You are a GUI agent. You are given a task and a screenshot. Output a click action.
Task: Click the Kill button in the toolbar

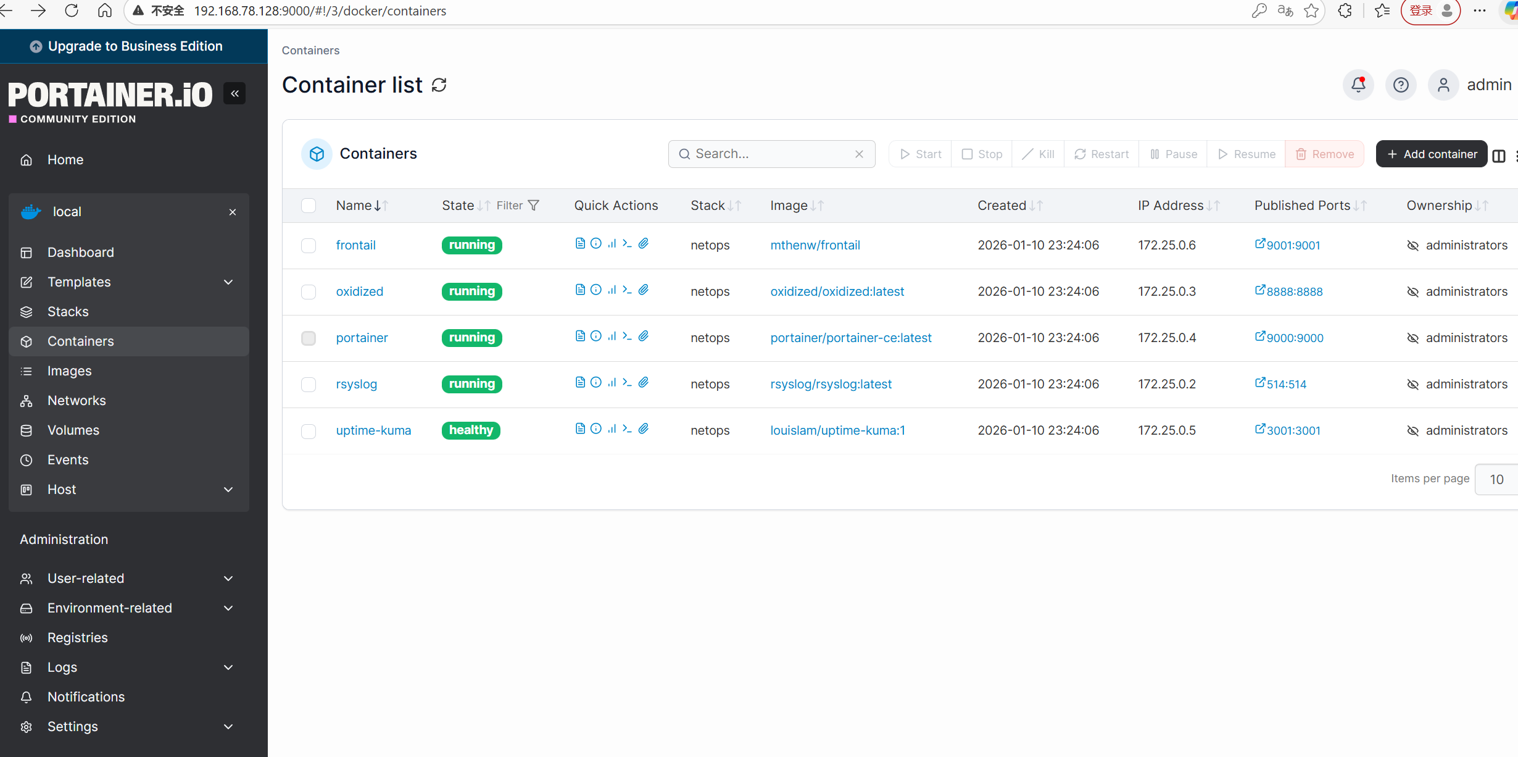coord(1038,154)
